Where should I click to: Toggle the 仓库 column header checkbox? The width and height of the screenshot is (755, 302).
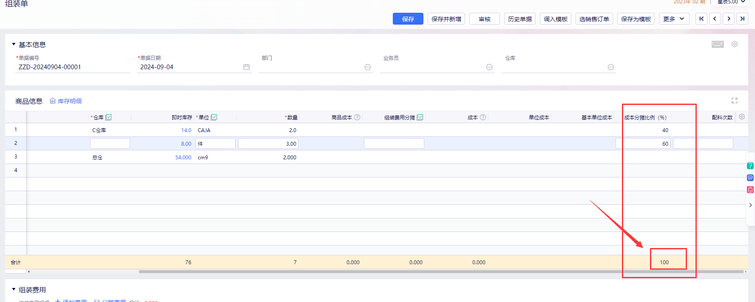tap(108, 117)
